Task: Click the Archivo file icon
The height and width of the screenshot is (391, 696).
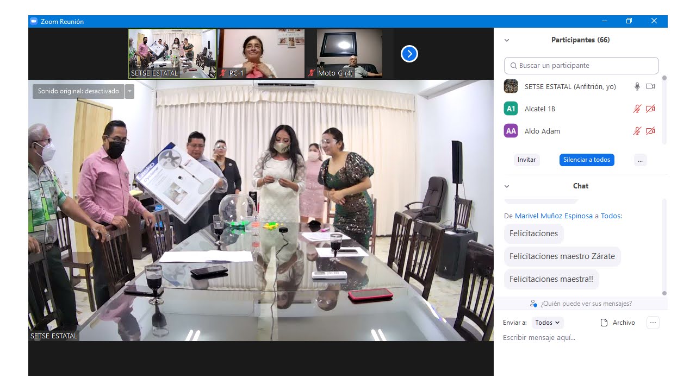Action: [604, 323]
